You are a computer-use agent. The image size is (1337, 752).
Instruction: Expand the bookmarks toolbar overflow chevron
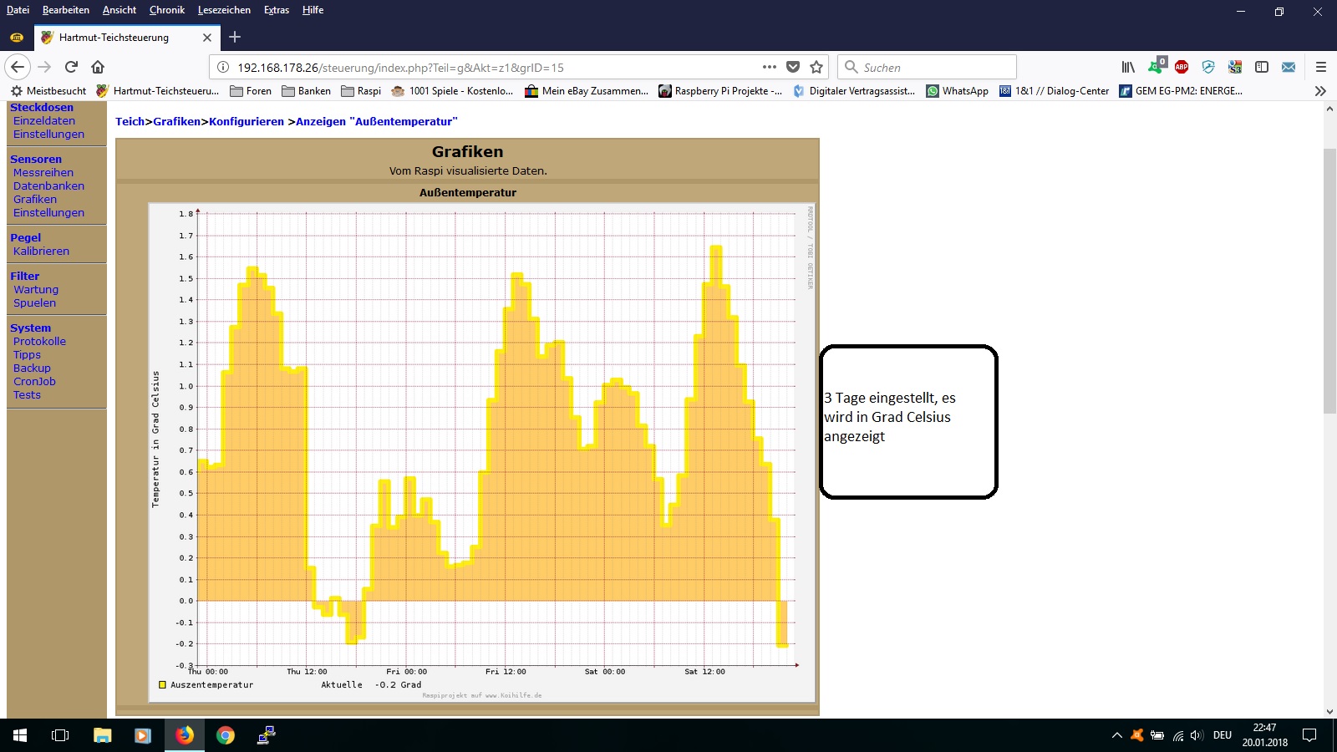[1320, 91]
